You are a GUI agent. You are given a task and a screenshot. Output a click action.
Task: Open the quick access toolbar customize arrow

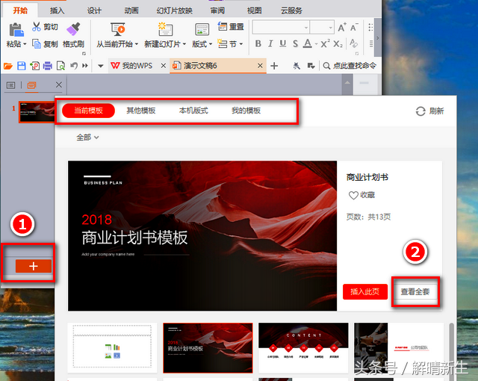tap(100, 66)
